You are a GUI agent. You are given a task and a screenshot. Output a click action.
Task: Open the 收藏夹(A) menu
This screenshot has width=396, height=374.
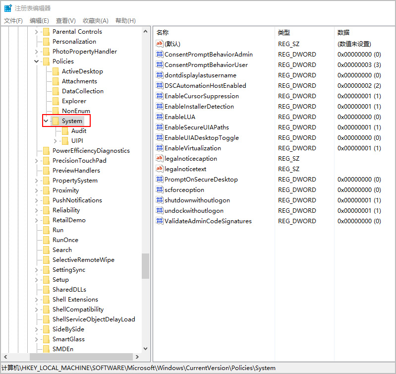[96, 20]
